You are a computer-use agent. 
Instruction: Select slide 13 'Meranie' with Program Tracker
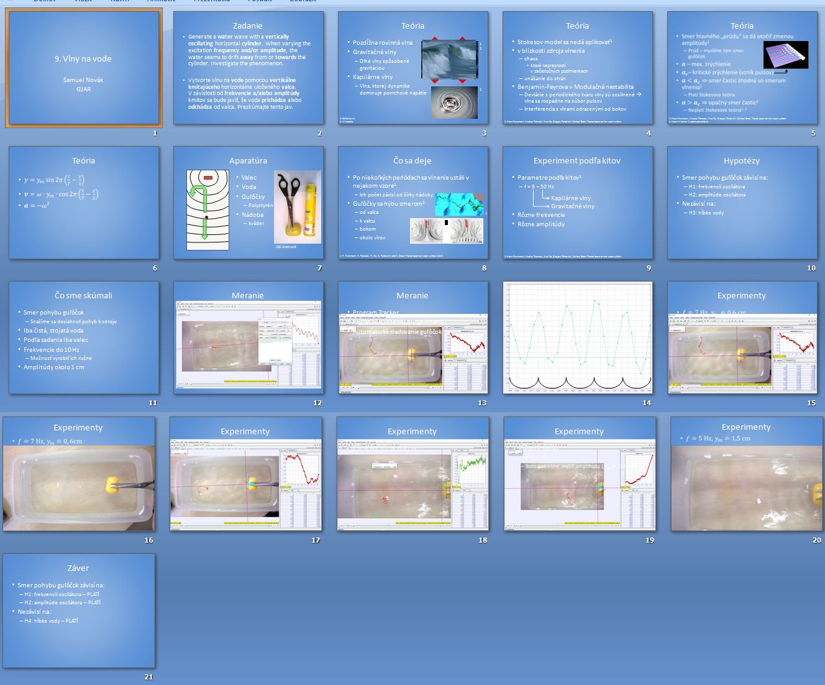tap(413, 338)
